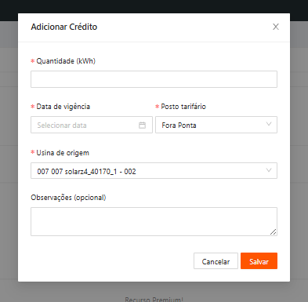Focus the Quantidade (kWh) input field
This screenshot has height=302, width=308.
pyautogui.click(x=154, y=79)
